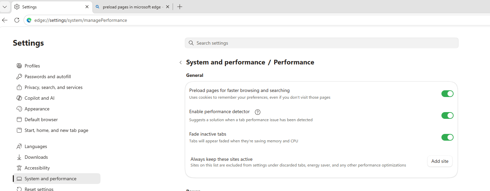Click the magnifier icon in Search settings

pyautogui.click(x=191, y=43)
